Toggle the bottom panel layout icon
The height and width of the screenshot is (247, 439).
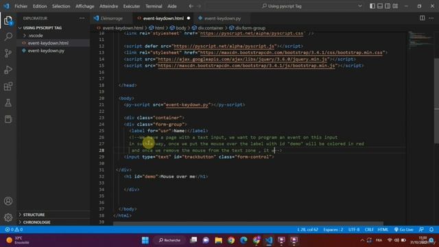click(380, 6)
